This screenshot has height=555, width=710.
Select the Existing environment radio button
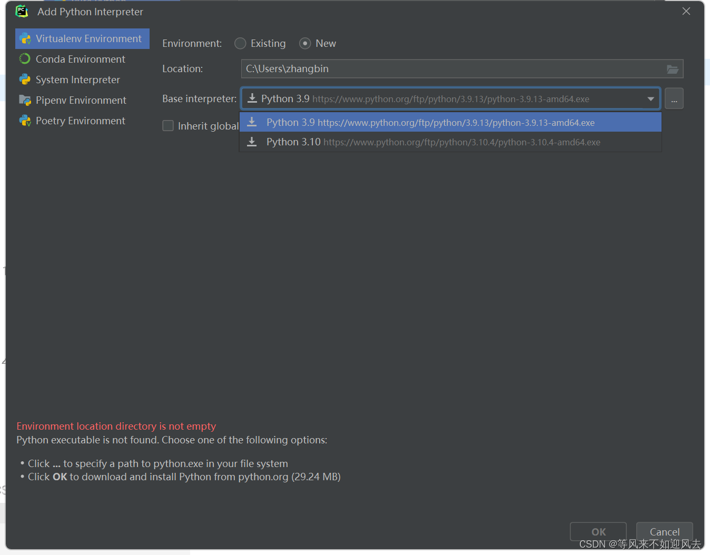click(240, 43)
